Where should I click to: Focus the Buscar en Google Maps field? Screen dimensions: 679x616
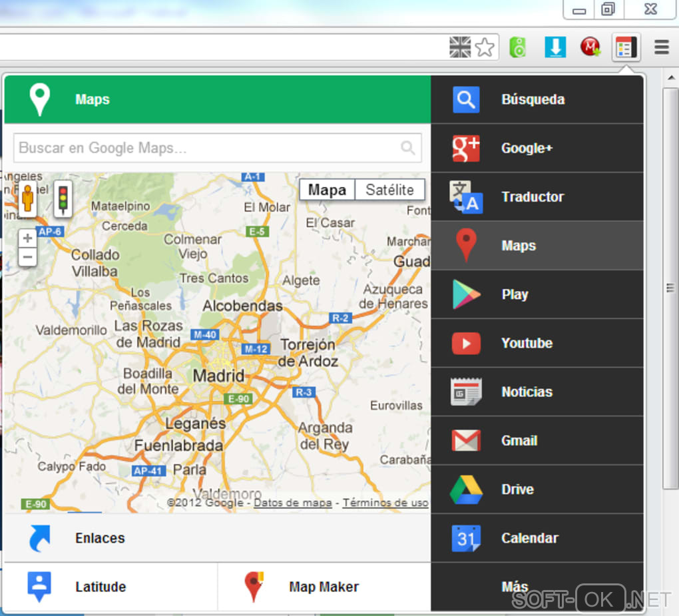(218, 148)
